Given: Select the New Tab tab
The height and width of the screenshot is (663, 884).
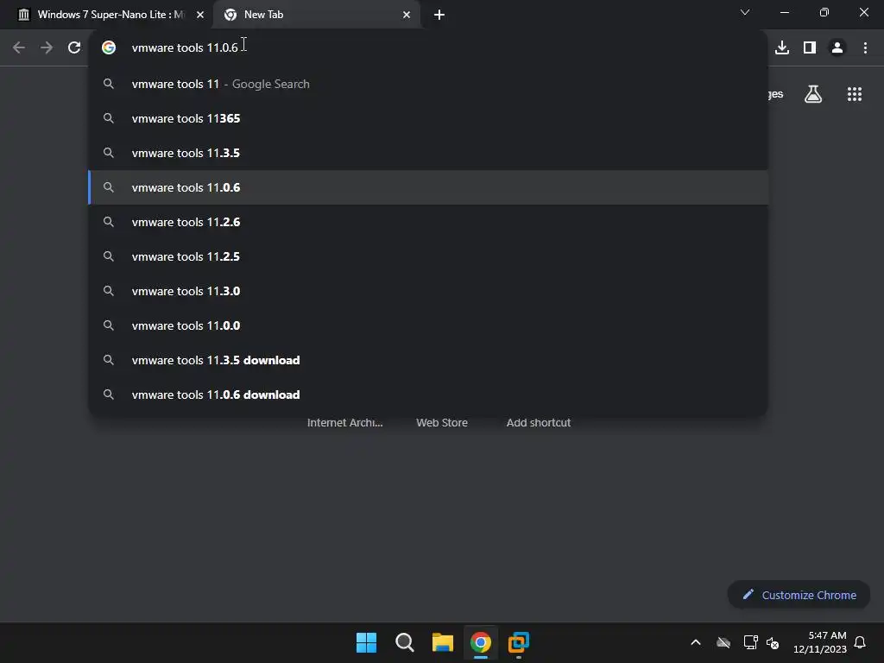Looking at the screenshot, I should coord(316,15).
